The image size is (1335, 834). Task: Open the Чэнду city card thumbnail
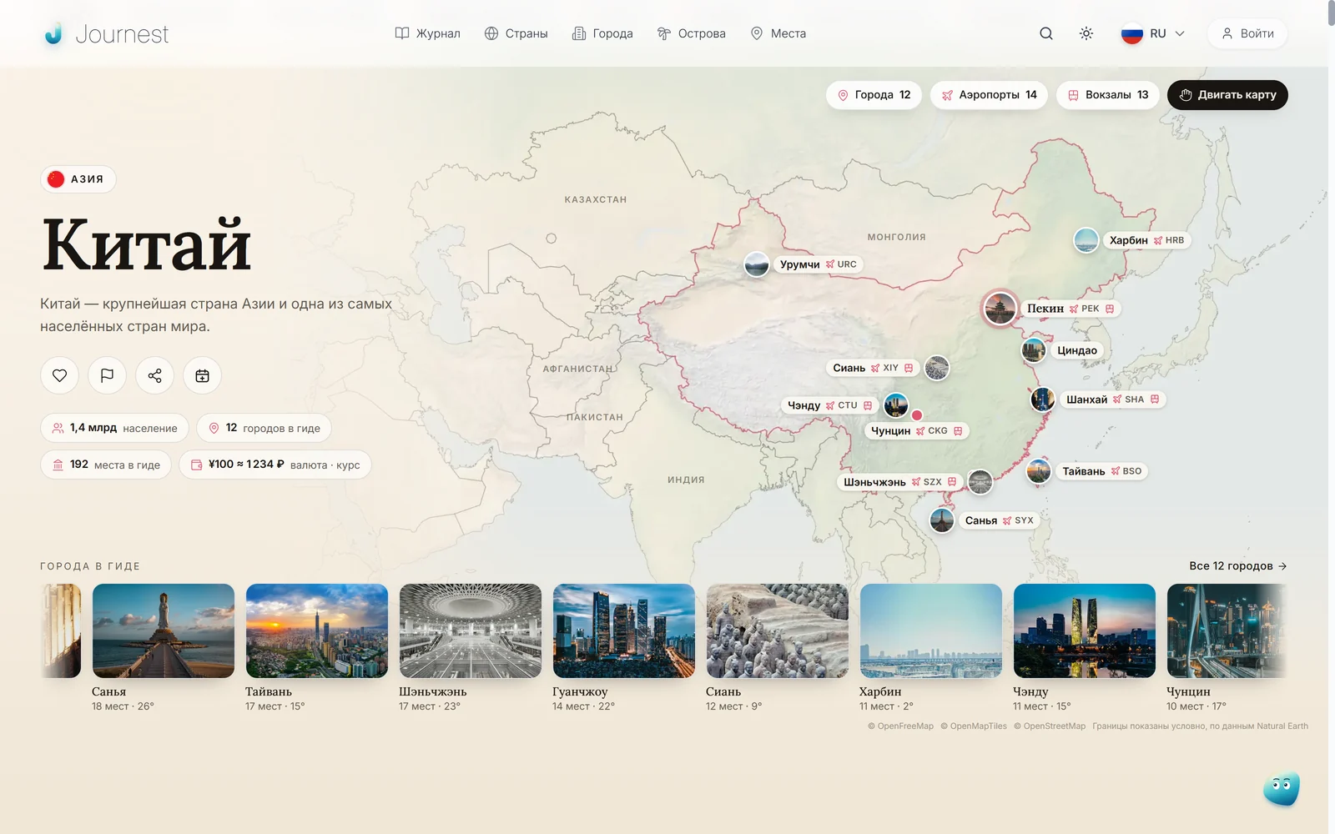pyautogui.click(x=1085, y=631)
